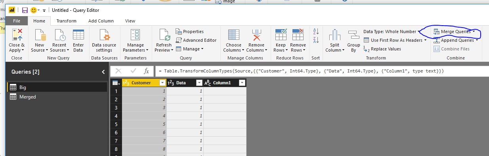Viewport: 489px width, 156px height.
Task: Open the Manage dropdown in Query group
Action: coord(189,49)
